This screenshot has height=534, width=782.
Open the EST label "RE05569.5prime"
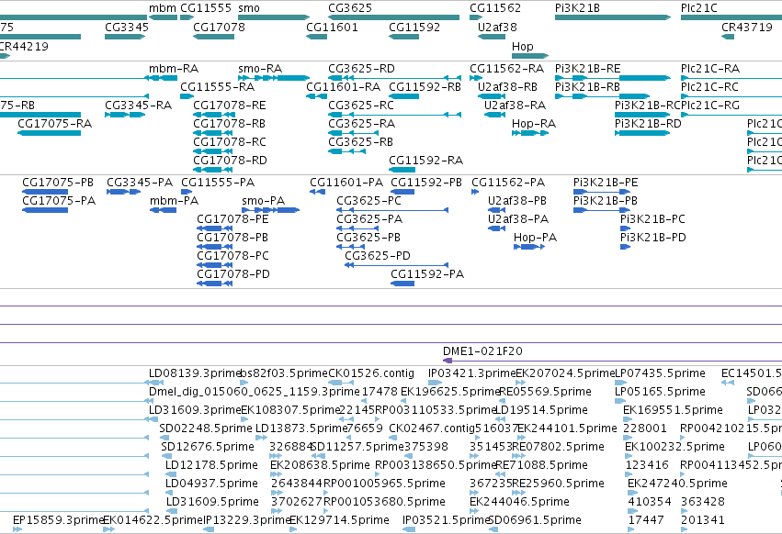545,392
